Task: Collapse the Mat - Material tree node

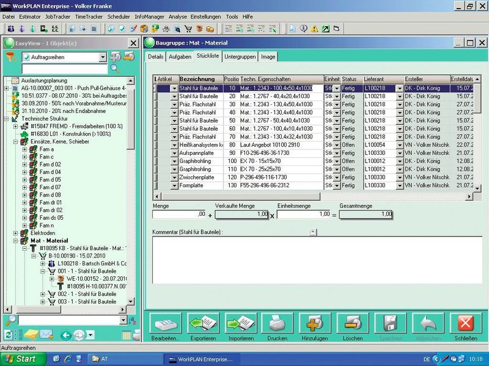Action: [15, 241]
